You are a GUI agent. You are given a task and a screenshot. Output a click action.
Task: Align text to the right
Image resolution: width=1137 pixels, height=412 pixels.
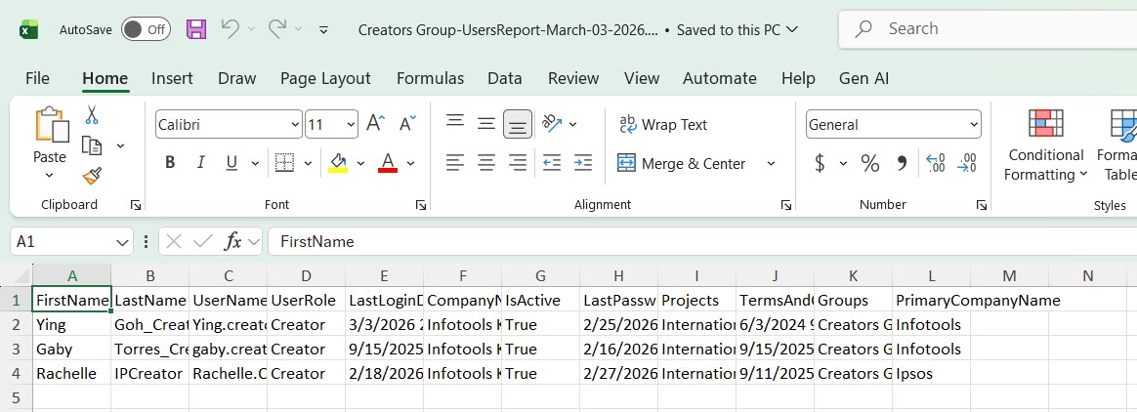click(517, 163)
